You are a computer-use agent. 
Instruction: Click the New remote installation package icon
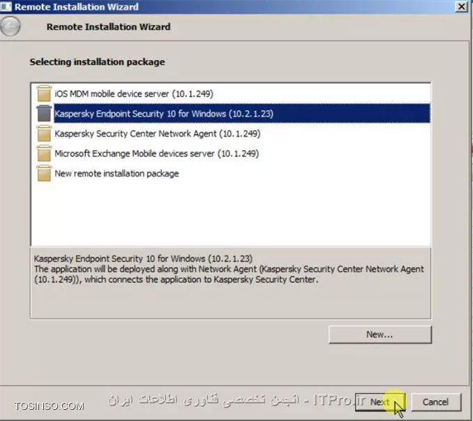(x=44, y=173)
